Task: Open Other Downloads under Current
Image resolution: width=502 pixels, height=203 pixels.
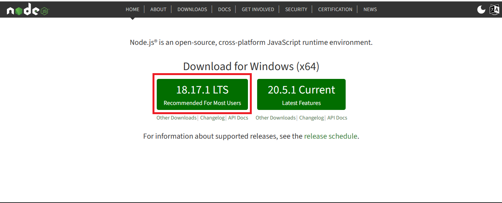Action: [276, 118]
